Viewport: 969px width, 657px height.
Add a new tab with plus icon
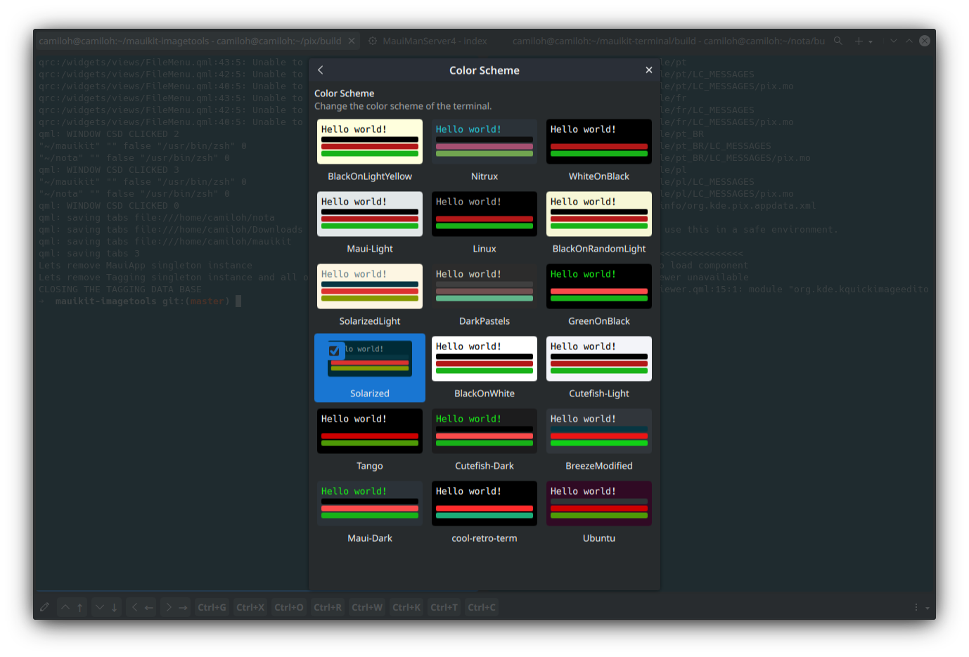858,41
